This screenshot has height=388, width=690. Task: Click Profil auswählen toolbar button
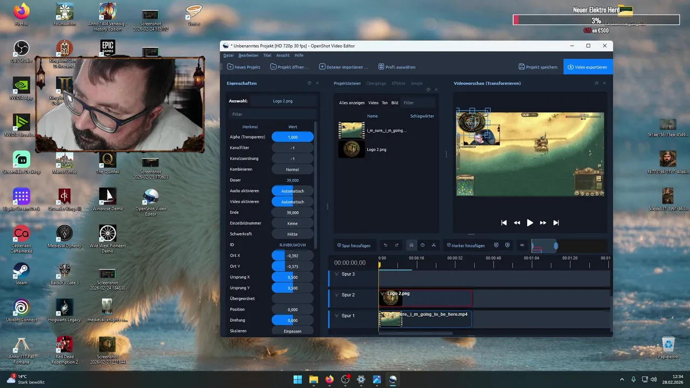click(x=397, y=67)
